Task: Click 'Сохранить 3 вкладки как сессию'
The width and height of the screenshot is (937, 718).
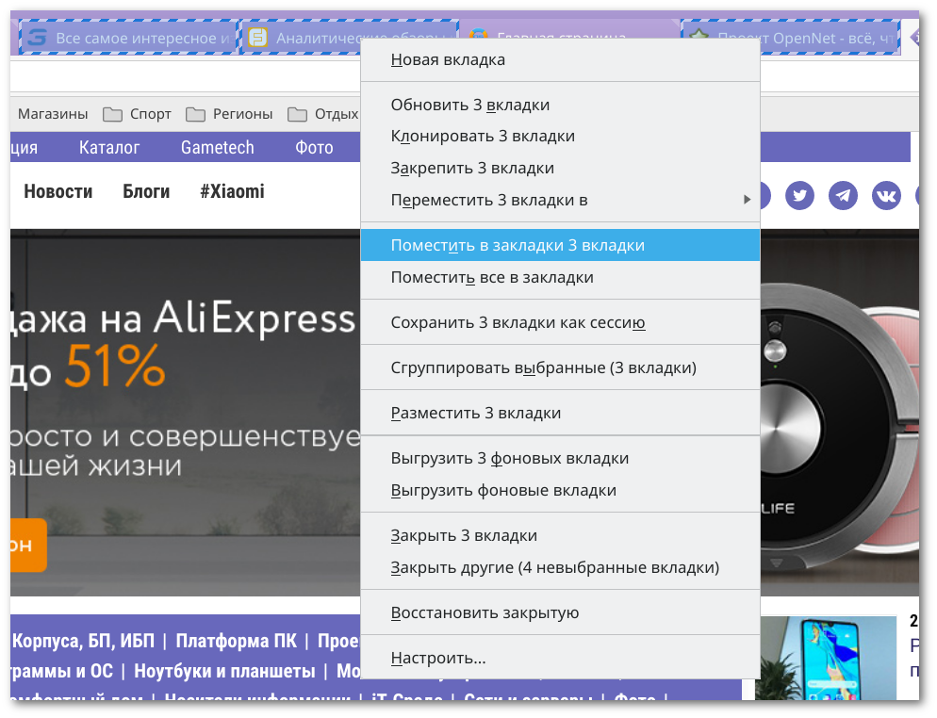Action: click(560, 322)
